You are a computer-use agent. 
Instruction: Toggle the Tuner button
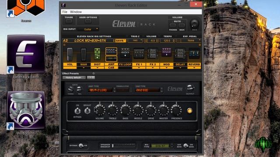coord(69,21)
